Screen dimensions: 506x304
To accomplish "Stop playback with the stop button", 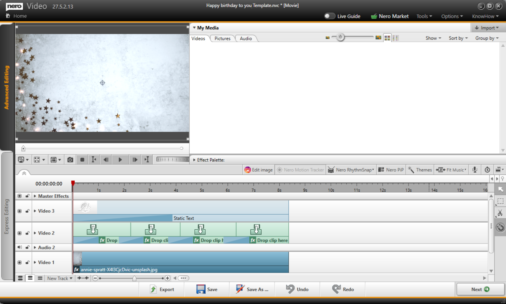I will [82, 160].
